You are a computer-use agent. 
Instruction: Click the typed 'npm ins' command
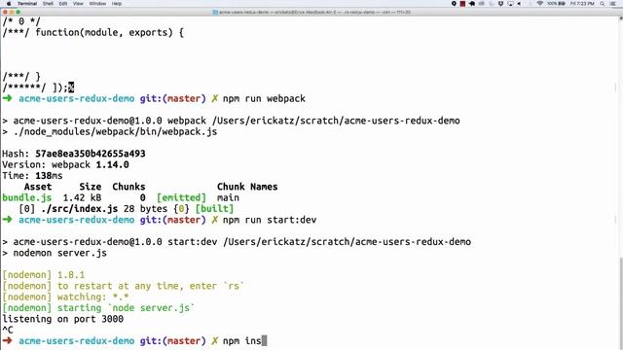(241, 341)
